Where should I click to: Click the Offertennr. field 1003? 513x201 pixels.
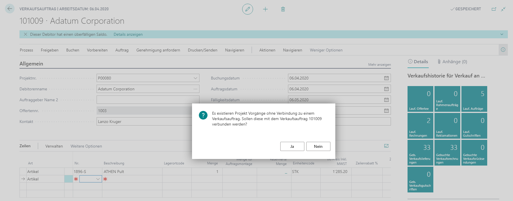(x=144, y=111)
